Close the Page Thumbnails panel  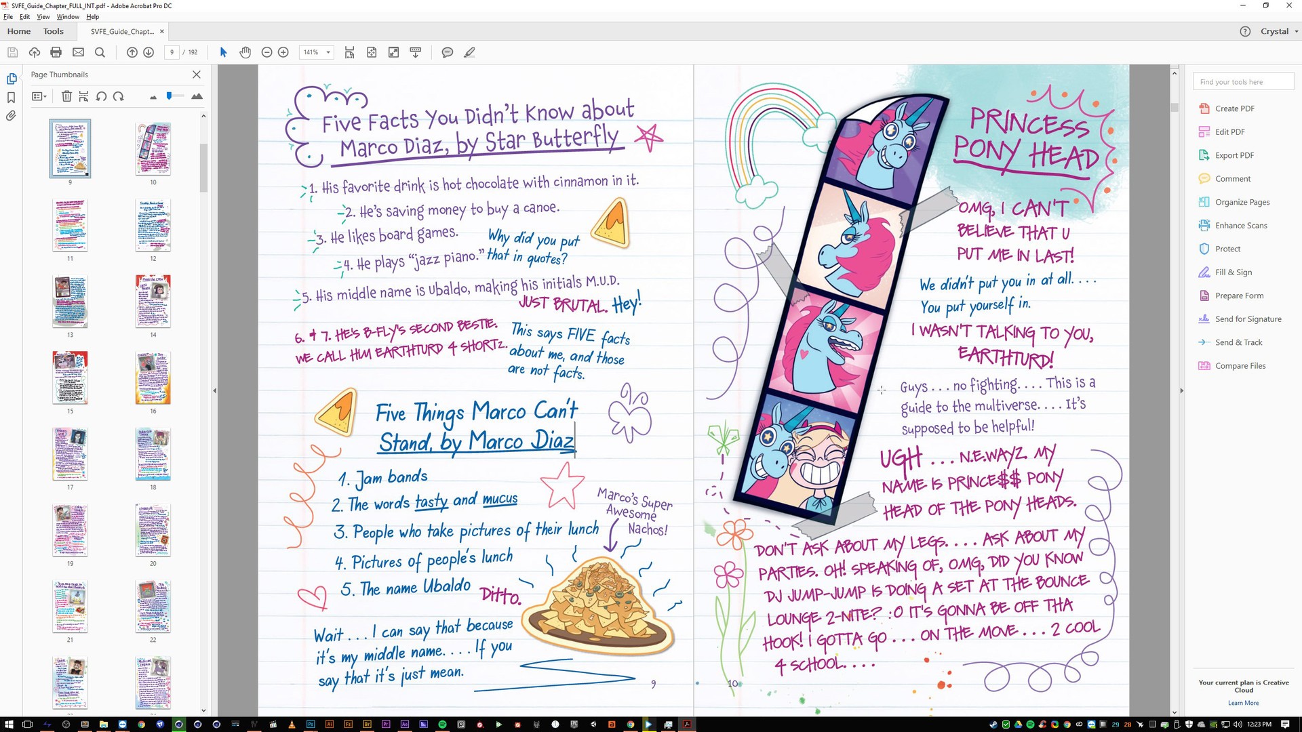coord(197,75)
